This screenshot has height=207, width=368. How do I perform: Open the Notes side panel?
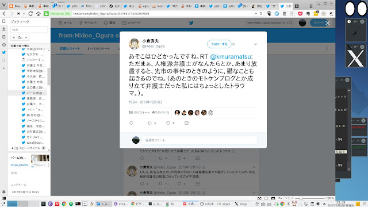[4, 37]
